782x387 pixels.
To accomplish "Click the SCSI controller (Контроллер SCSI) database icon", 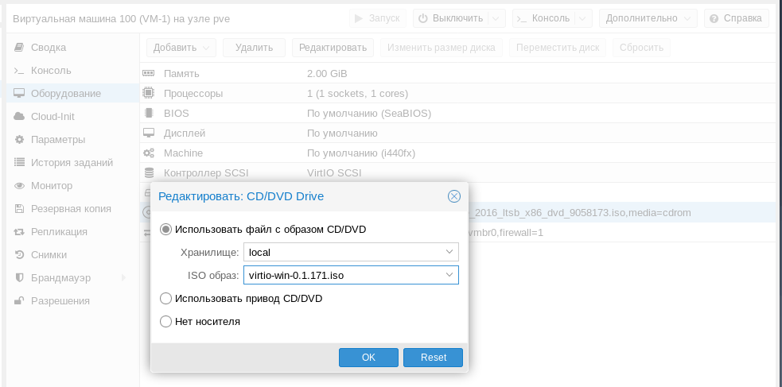I will (149, 172).
